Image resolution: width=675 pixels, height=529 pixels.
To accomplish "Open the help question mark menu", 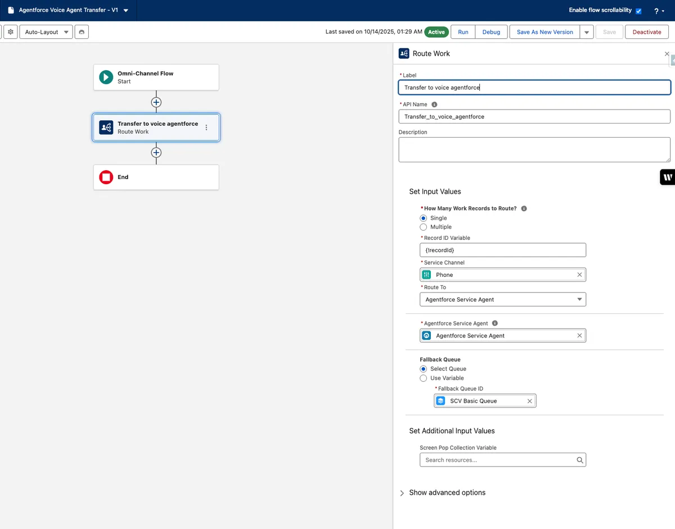I will click(658, 11).
